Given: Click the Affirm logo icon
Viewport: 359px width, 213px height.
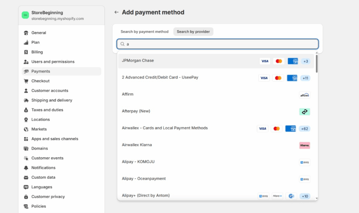Looking at the screenshot, I should [x=304, y=95].
